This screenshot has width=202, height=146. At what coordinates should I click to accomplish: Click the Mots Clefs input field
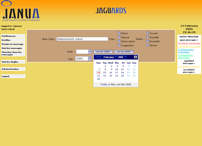pos(82,39)
